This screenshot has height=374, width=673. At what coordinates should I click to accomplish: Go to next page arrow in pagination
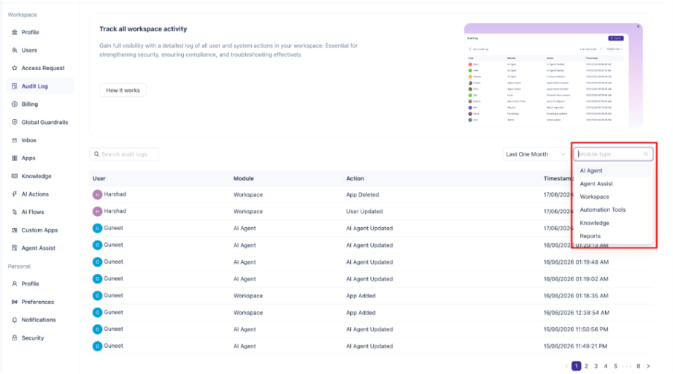[x=648, y=366]
